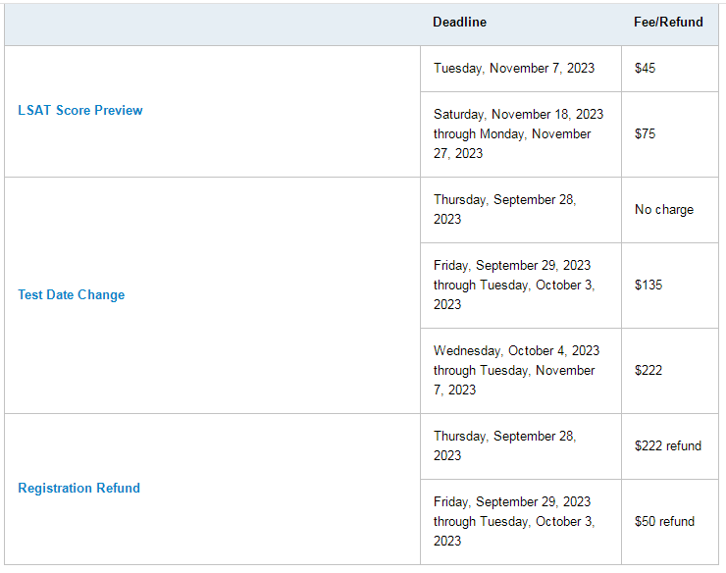This screenshot has width=726, height=573.
Task: Select the $45 fee cell
Action: 670,69
